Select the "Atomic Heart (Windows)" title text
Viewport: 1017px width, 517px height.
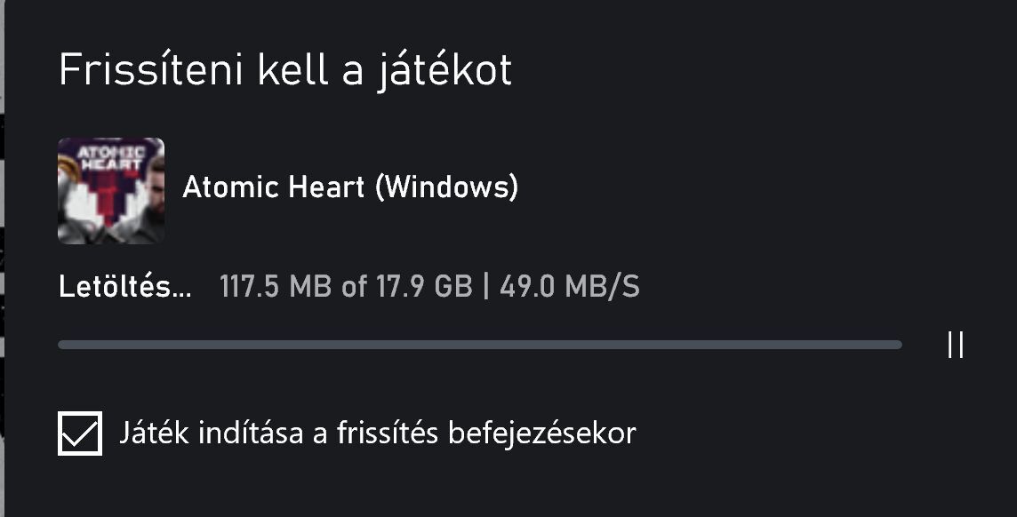coord(350,188)
